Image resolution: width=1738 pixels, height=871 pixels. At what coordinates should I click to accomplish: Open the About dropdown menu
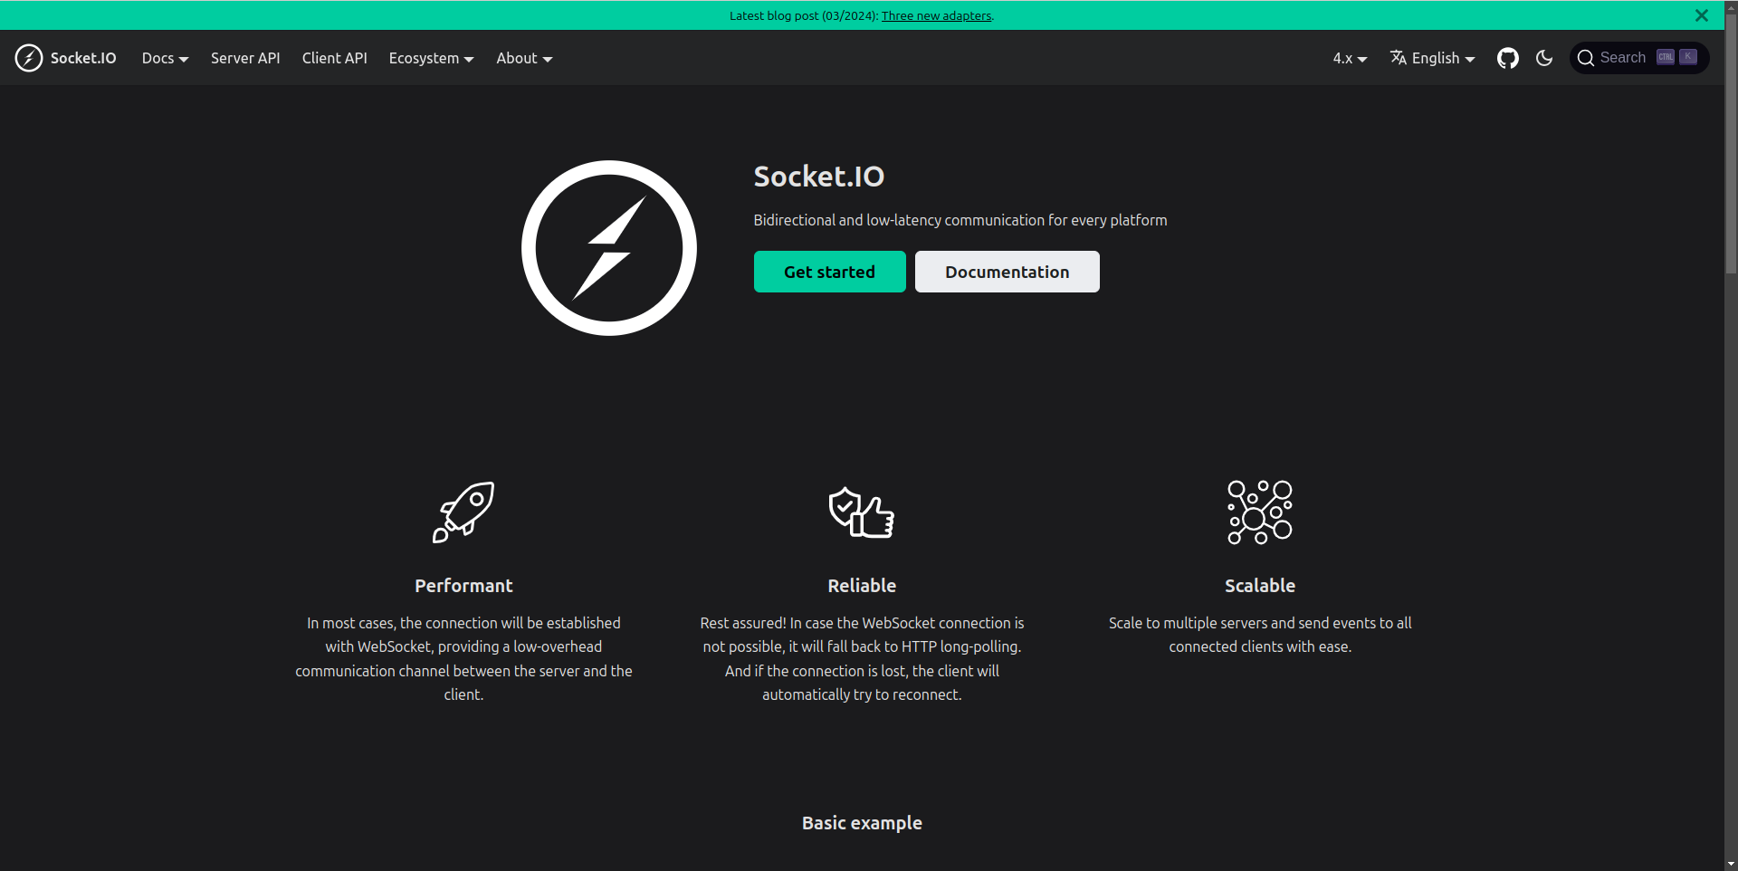tap(524, 58)
